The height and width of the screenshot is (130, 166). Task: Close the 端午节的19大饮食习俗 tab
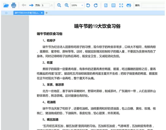click(x=42, y=13)
